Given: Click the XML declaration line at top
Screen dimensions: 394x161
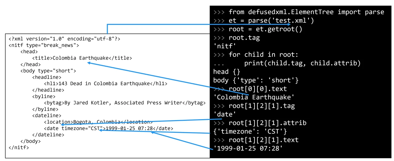Looking at the screenshot, I should [64, 39].
